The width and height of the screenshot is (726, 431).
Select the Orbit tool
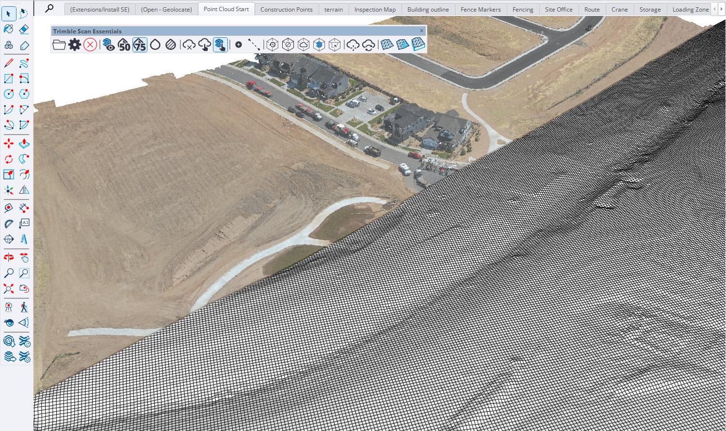(8, 257)
